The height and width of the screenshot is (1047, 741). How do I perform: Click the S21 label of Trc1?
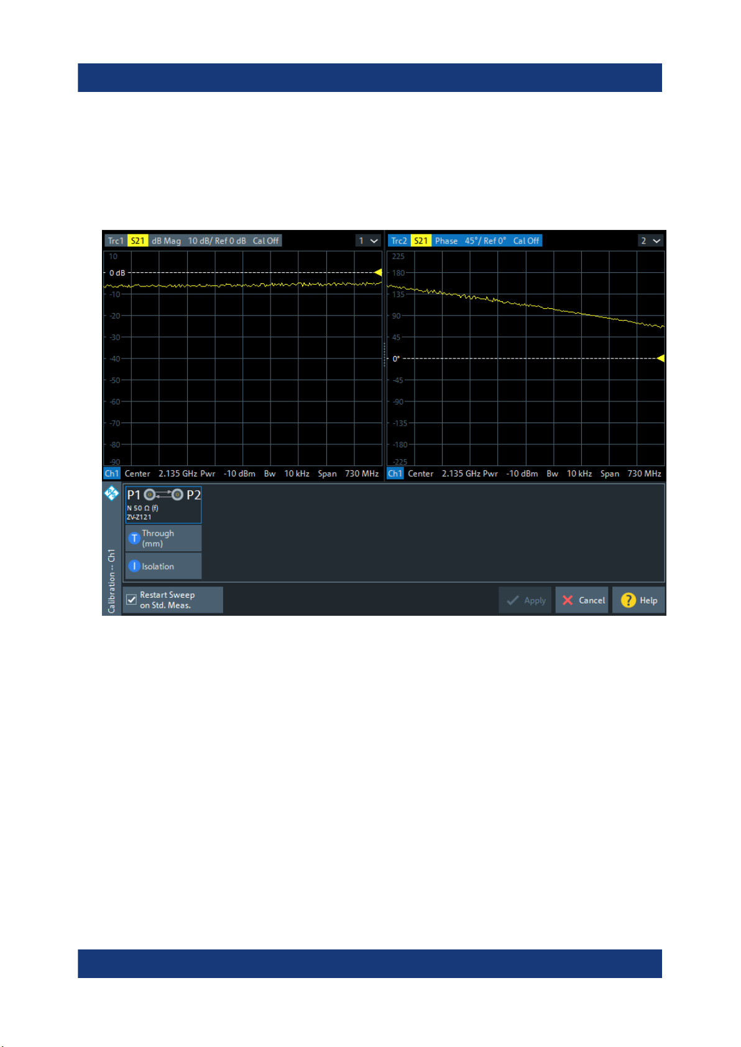point(138,240)
